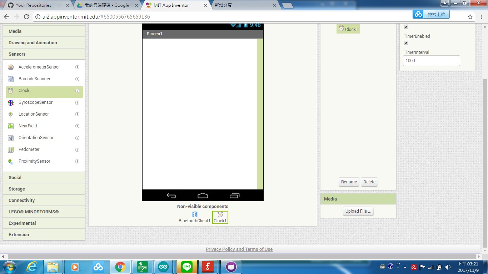
Task: Select the OrientationSensor component icon
Action: [11, 138]
